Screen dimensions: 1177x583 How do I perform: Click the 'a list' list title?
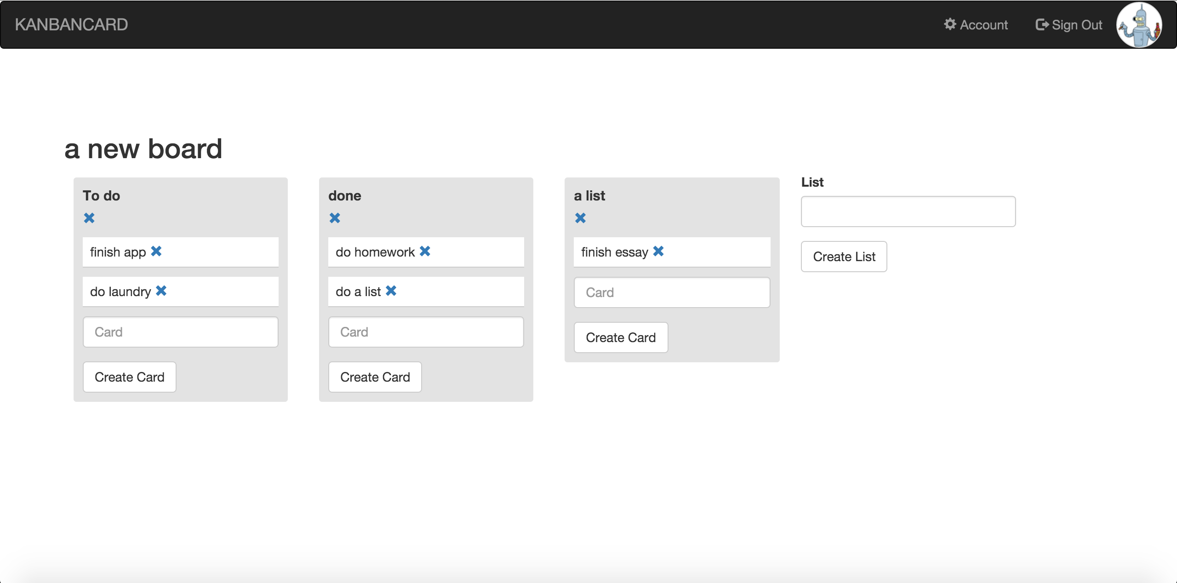click(589, 196)
